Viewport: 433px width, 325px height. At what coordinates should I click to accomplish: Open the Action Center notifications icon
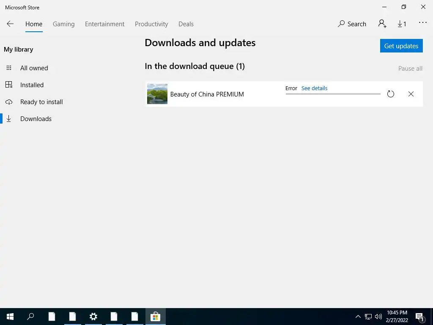click(419, 317)
